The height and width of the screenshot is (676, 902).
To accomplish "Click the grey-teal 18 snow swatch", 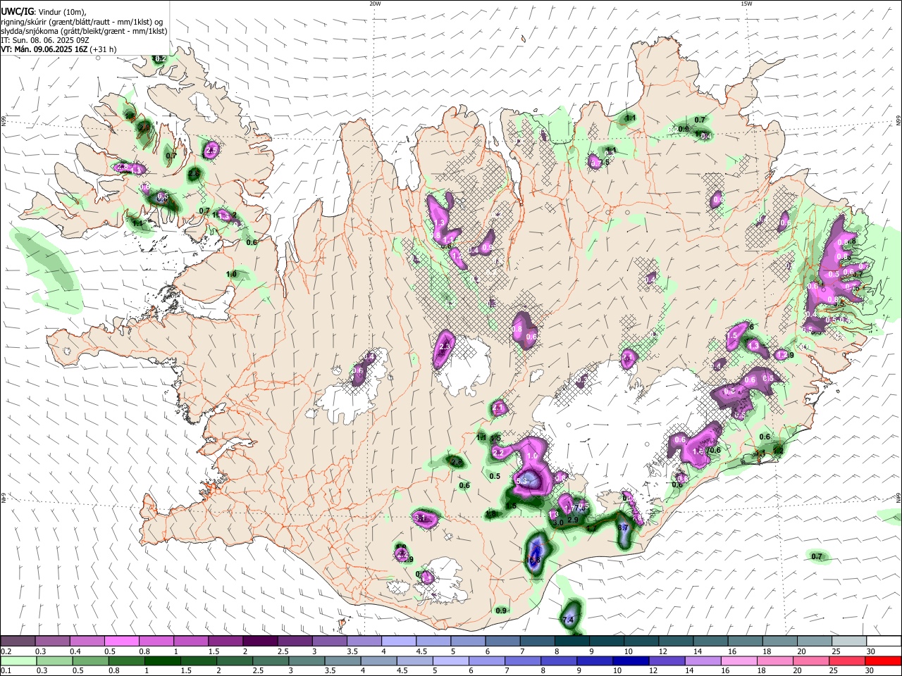I will pos(780,641).
